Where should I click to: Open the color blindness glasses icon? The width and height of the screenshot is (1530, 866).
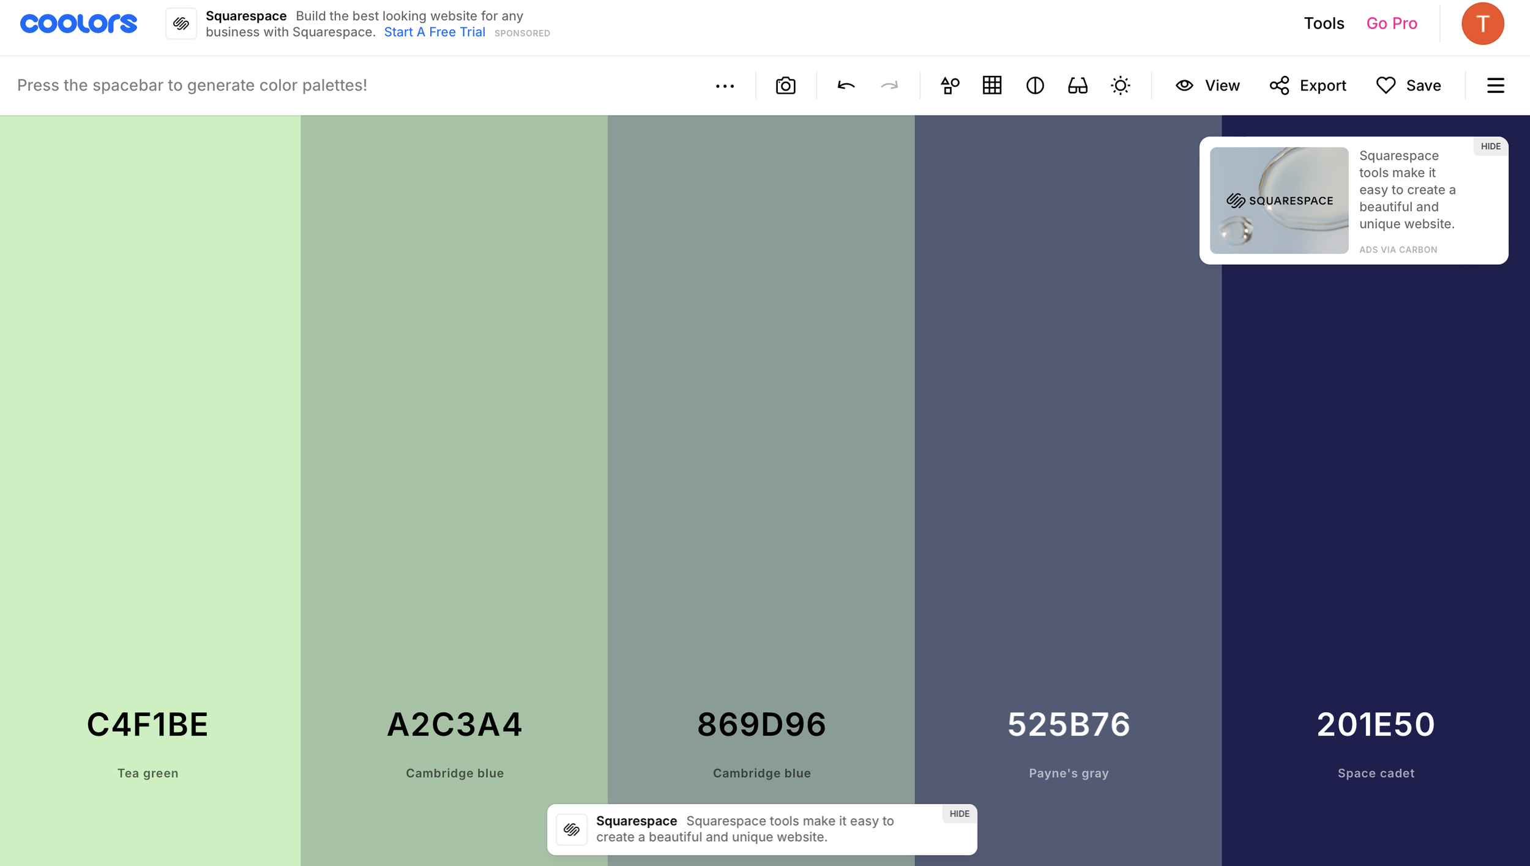(1078, 86)
